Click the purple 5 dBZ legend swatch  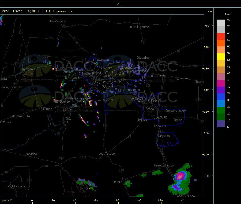click(221, 124)
